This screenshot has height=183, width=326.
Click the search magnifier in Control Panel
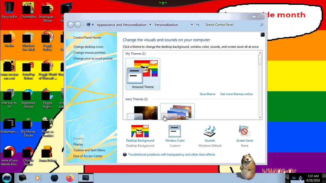pos(261,25)
